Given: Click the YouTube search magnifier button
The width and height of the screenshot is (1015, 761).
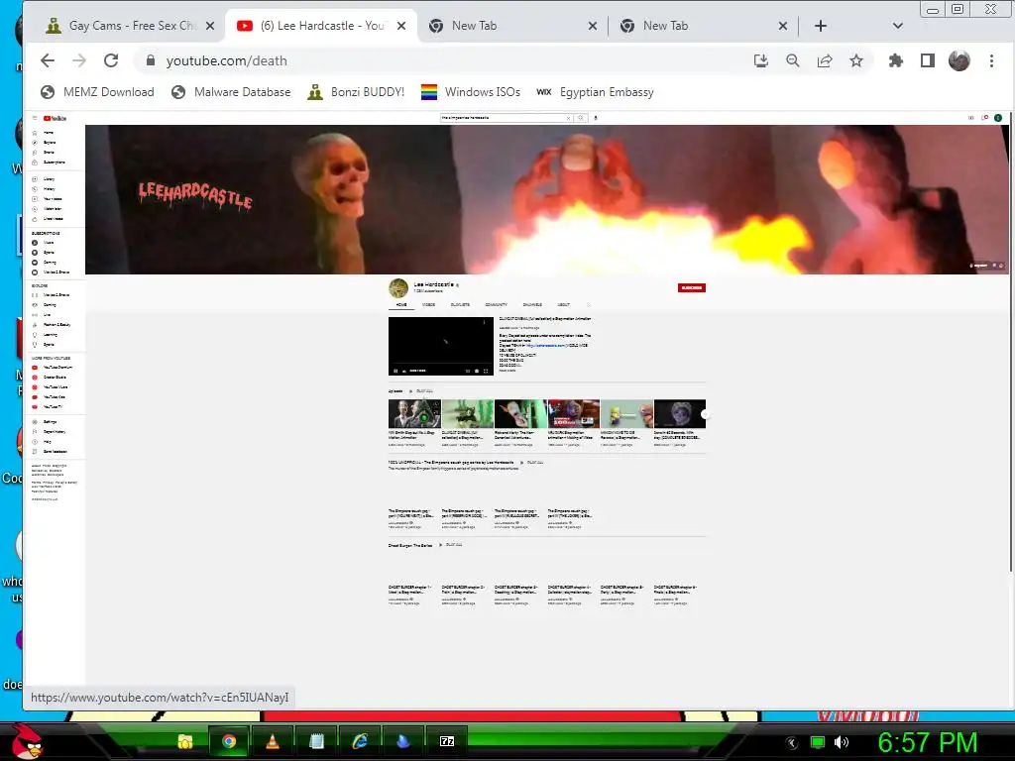Looking at the screenshot, I should 581,118.
